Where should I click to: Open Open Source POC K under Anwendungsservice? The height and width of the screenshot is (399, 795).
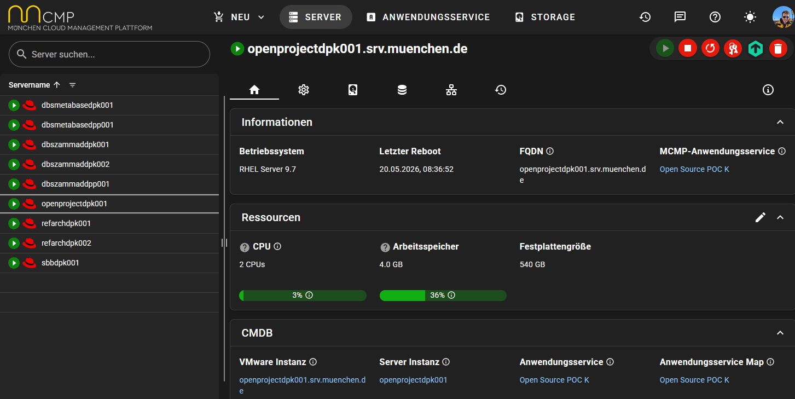point(554,380)
